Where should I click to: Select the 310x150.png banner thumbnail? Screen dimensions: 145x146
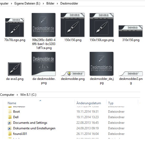click(130, 31)
